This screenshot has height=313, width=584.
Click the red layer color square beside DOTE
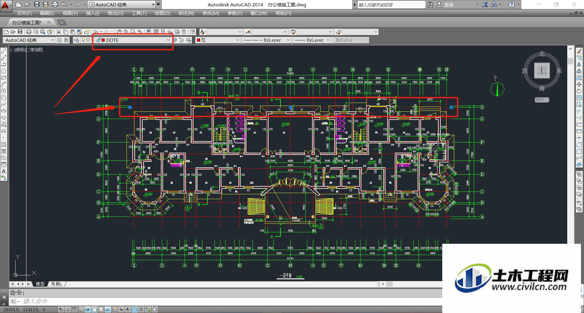point(103,40)
